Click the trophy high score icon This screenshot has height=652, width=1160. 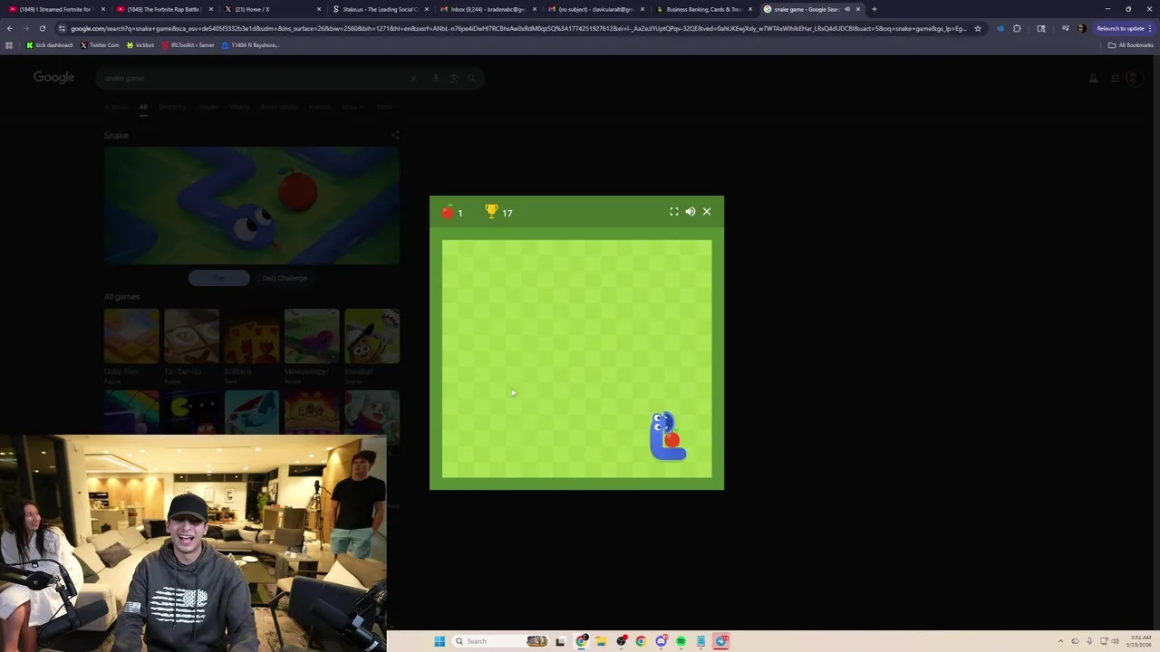491,212
